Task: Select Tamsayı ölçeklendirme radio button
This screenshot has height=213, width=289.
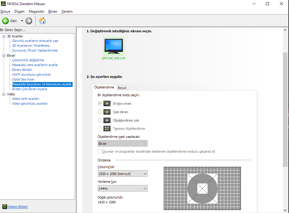Action: click(100, 129)
